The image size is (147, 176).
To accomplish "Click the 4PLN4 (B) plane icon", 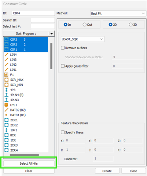I will pyautogui.click(x=7, y=95).
